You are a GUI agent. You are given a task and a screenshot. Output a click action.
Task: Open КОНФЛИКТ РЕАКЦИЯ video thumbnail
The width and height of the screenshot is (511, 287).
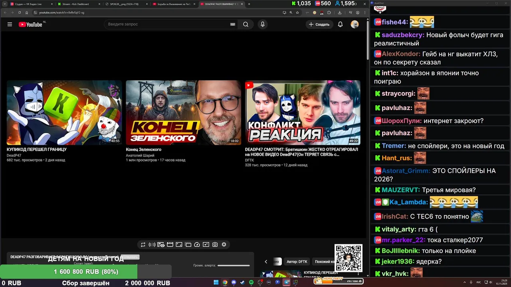(303, 112)
